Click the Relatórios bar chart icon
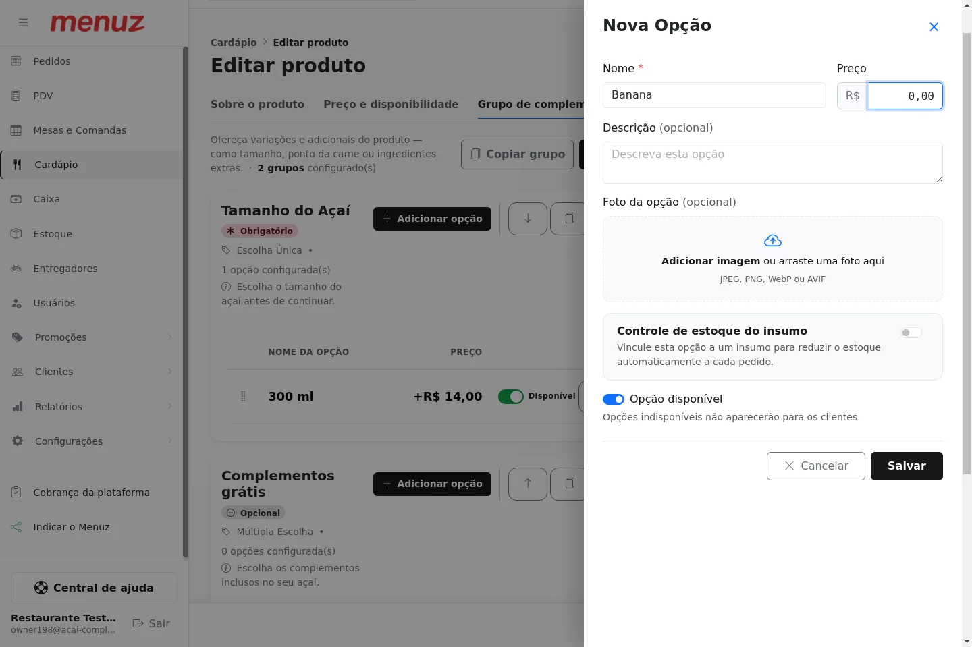 (x=18, y=407)
